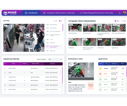This screenshot has height=106, width=127.
Task: Expand the last Service event chevron
Action: point(100,90)
